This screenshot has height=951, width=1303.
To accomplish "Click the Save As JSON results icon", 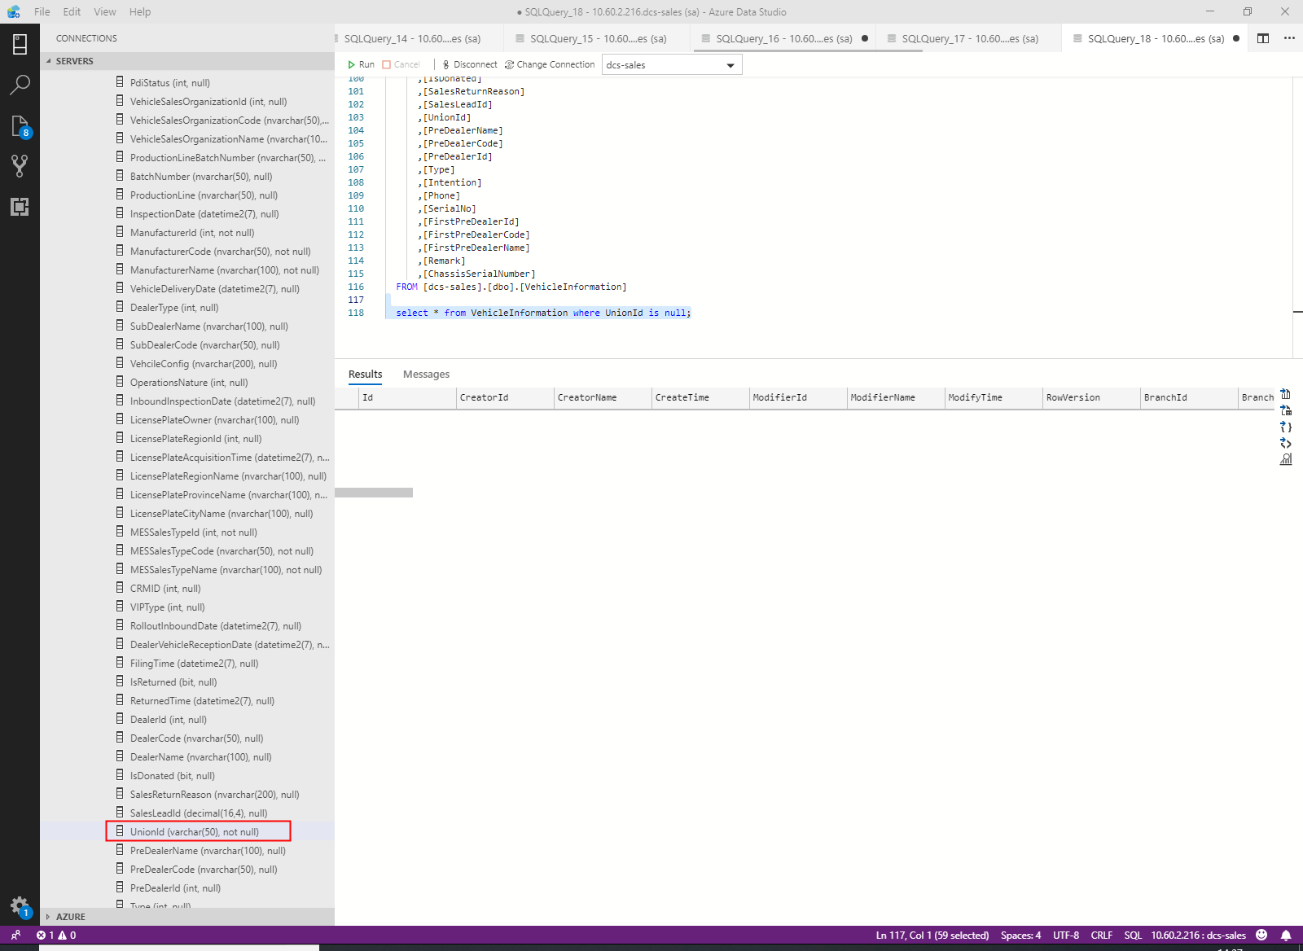I will click(1286, 427).
